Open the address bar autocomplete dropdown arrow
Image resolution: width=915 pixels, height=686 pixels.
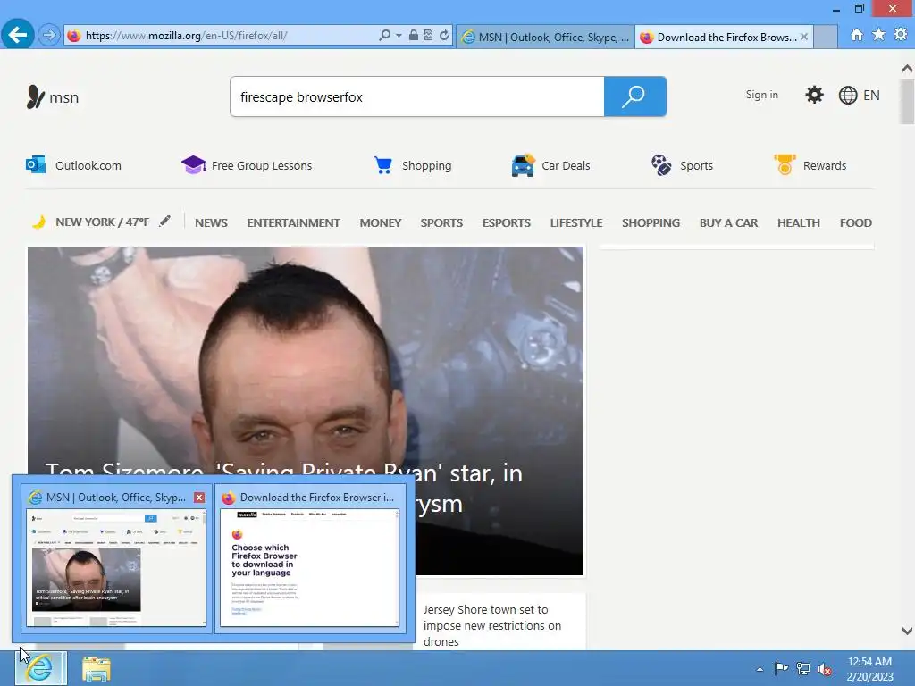399,36
